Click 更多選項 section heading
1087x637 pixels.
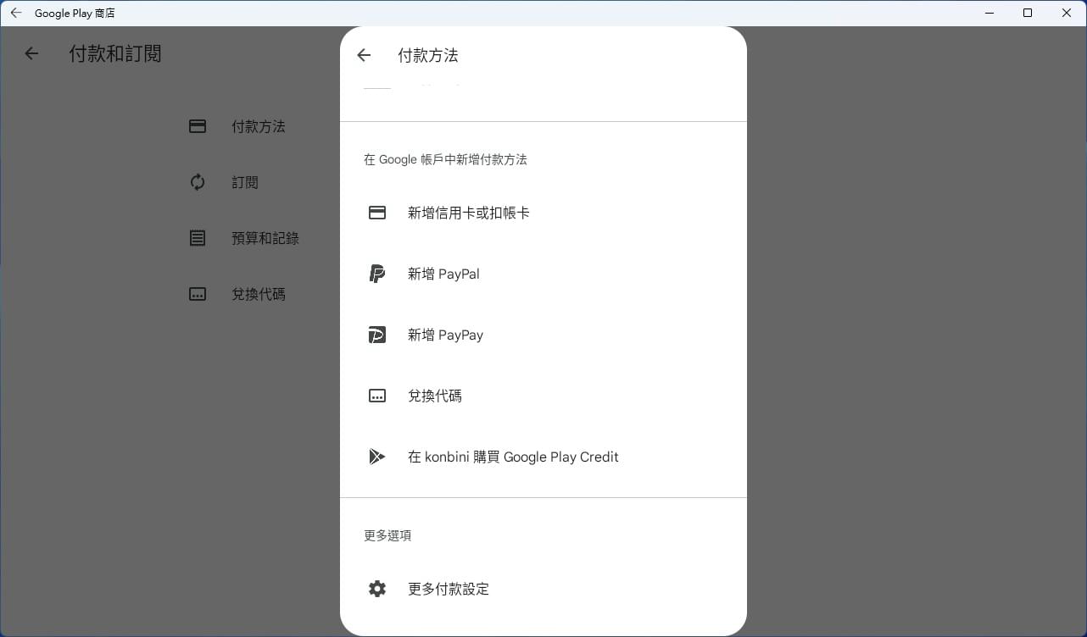[x=387, y=535]
